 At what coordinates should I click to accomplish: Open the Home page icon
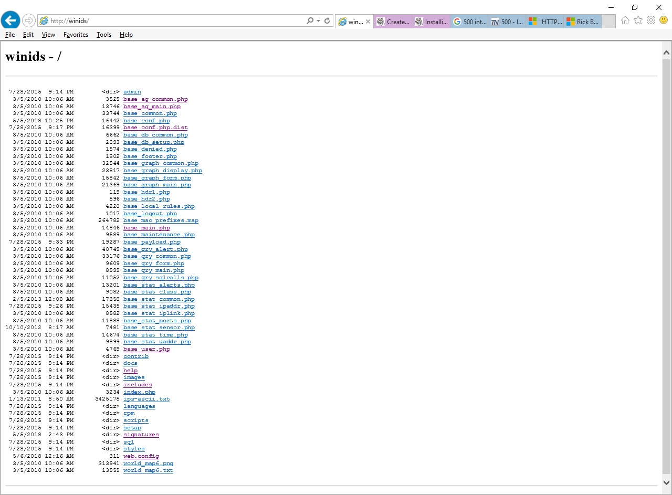pyautogui.click(x=625, y=20)
